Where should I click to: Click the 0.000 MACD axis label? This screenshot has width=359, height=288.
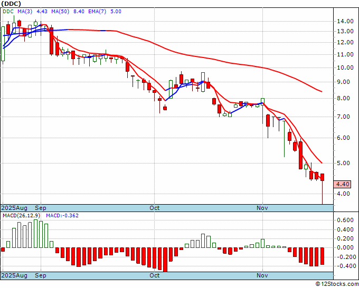(345, 247)
